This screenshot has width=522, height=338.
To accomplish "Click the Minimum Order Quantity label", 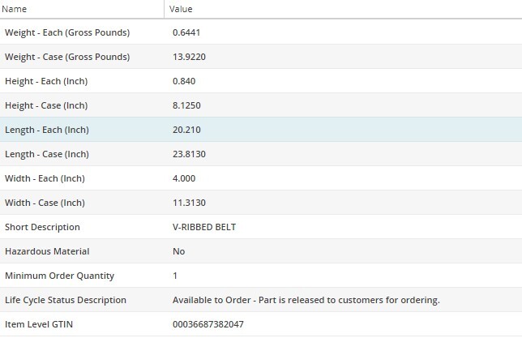I will point(59,276).
